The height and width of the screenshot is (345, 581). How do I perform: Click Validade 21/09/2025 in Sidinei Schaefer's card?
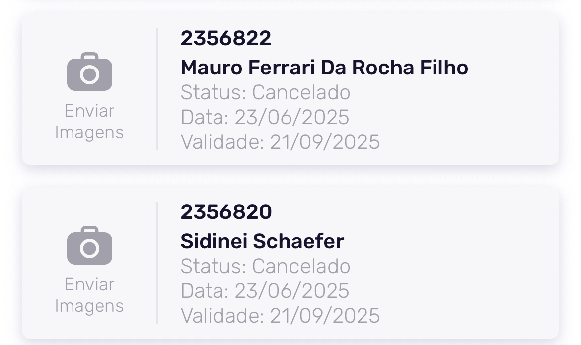coord(280,316)
